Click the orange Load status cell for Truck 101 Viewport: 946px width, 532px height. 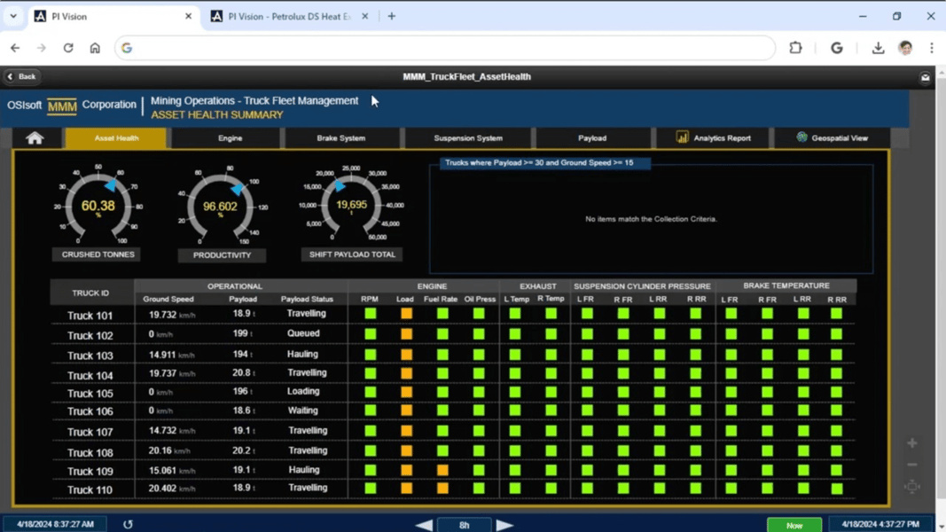(x=405, y=314)
